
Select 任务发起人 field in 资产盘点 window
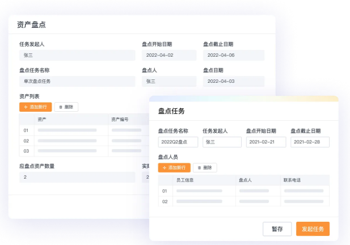77,55
